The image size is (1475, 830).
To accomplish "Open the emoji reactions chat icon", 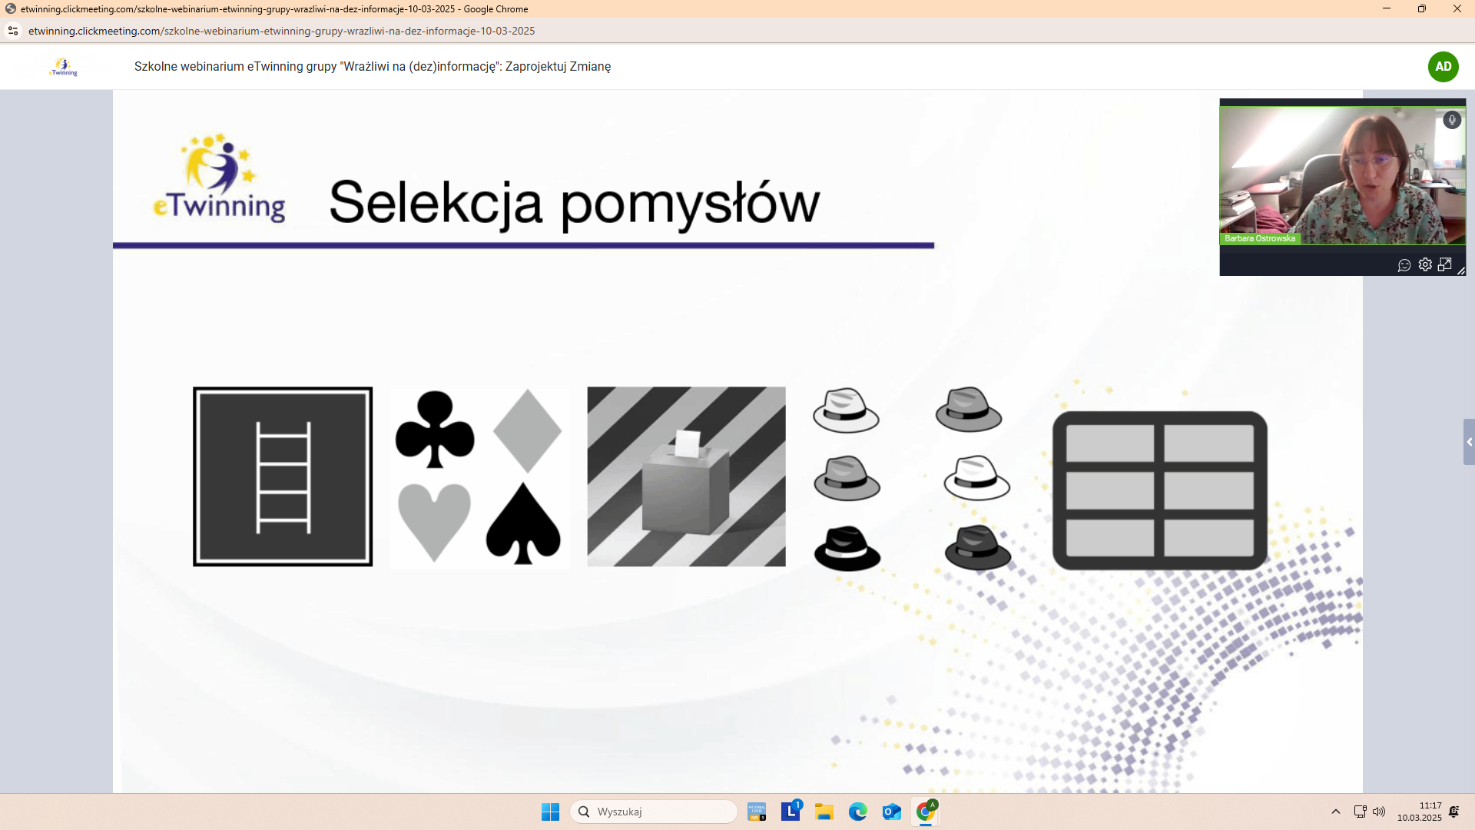I will point(1404,265).
